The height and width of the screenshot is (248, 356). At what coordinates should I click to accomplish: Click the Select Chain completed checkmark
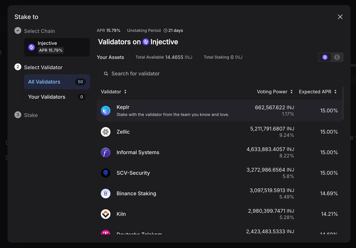tap(18, 31)
